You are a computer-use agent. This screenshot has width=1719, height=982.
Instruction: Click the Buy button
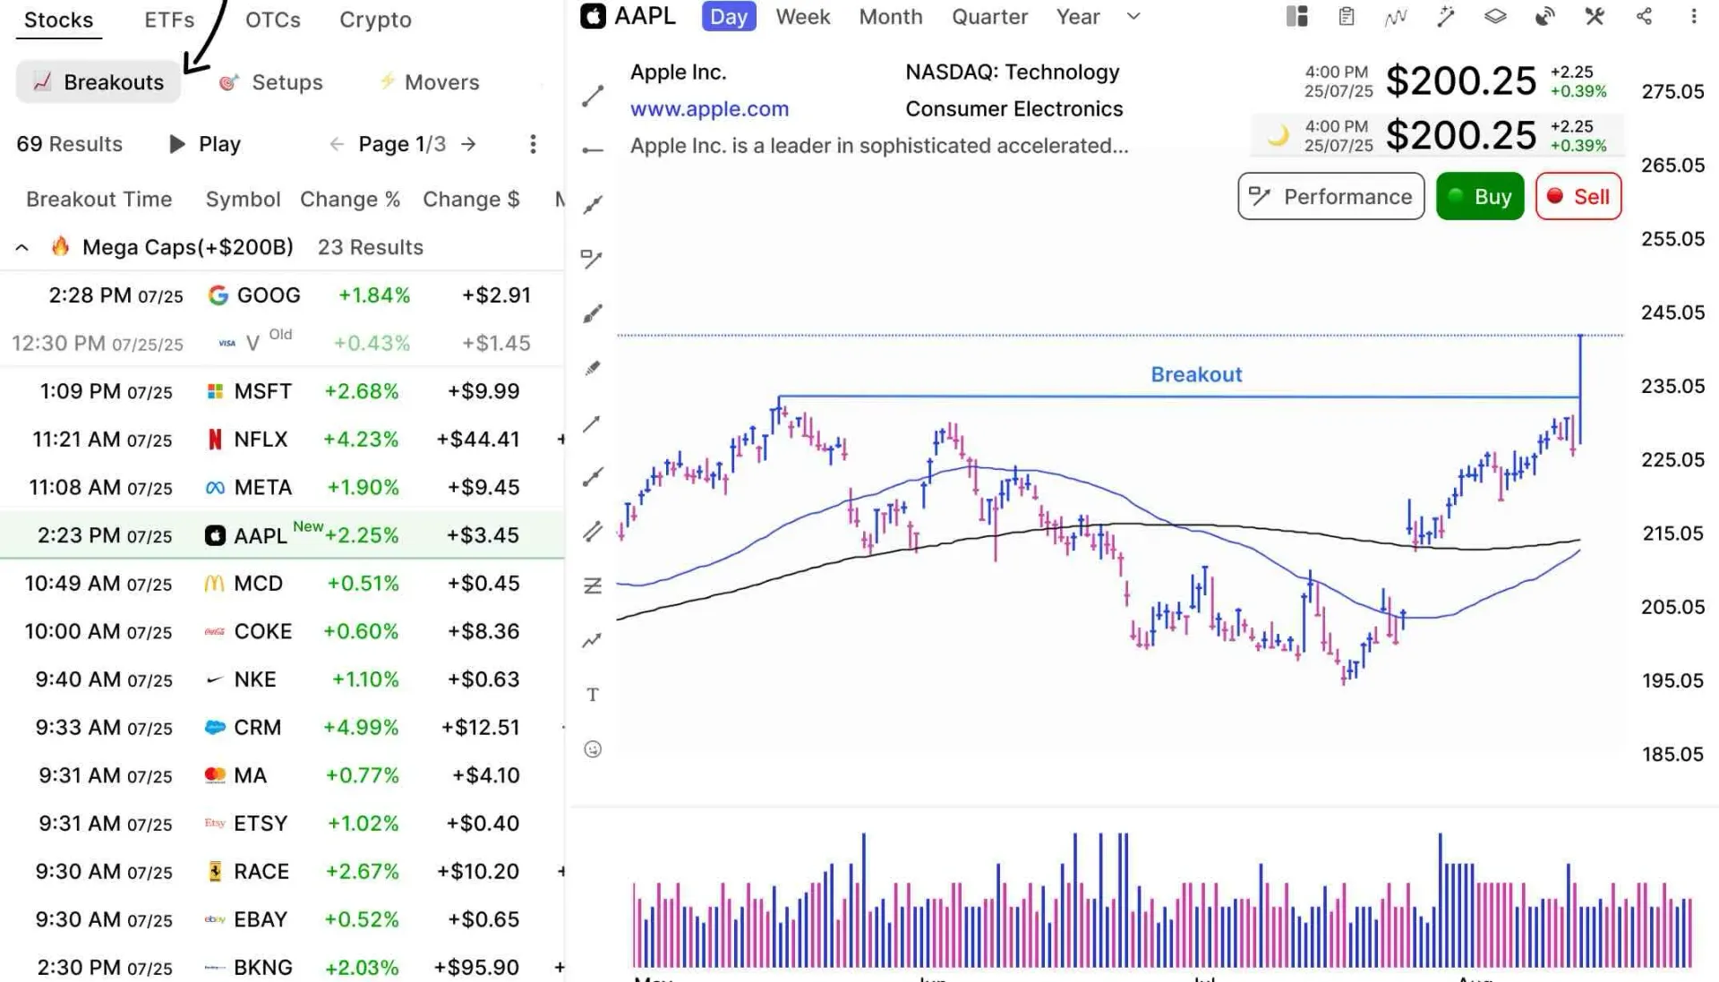1480,197
